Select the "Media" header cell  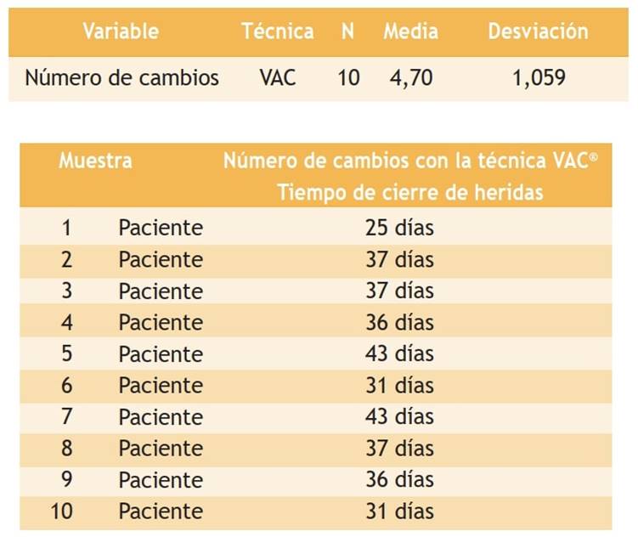click(x=411, y=32)
